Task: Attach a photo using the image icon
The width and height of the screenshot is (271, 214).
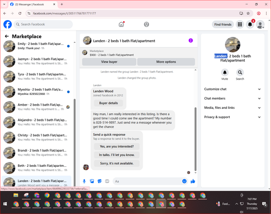Action: (92, 181)
